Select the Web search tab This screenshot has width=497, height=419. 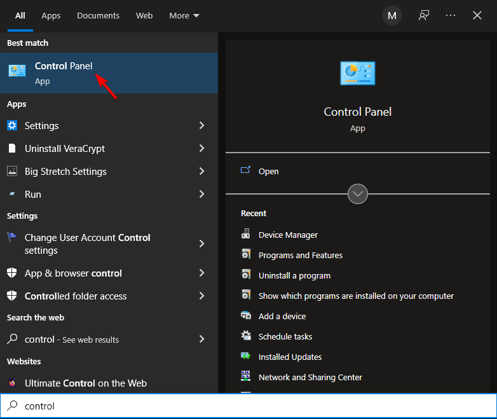144,16
